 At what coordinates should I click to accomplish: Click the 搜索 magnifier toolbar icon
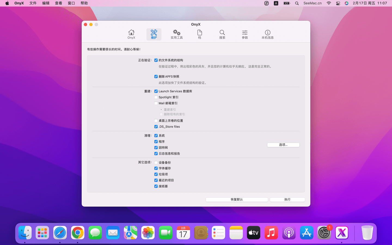[222, 34]
